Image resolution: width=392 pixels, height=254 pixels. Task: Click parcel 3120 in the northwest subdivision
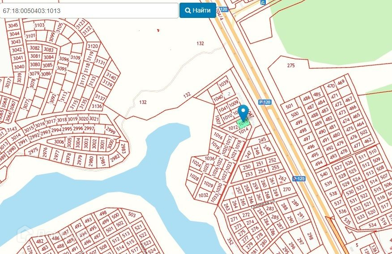(93, 46)
